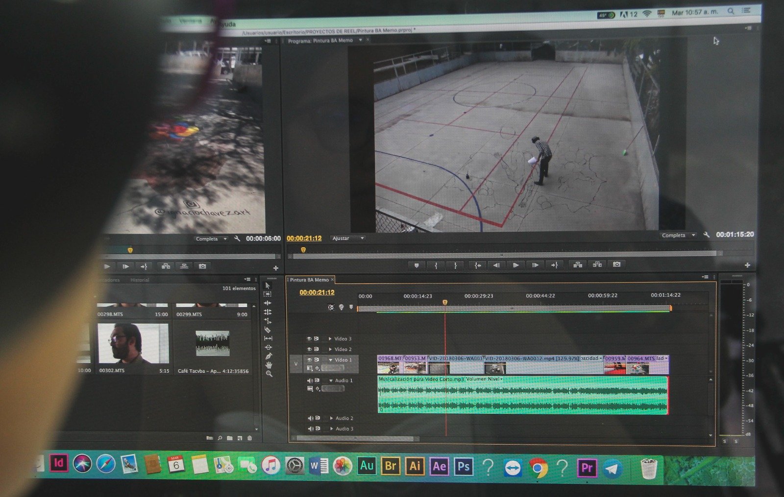
Task: Add a marker in the Program monitor
Action: [x=416, y=265]
